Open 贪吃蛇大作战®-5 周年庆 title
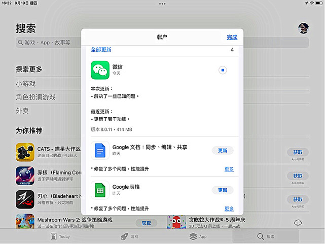 [x=217, y=220]
